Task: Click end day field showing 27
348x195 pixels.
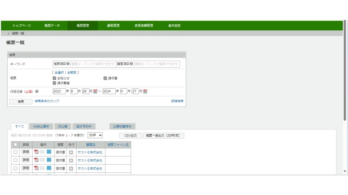Action: click(x=135, y=92)
